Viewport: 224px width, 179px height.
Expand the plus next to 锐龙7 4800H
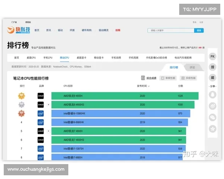tap(49, 131)
